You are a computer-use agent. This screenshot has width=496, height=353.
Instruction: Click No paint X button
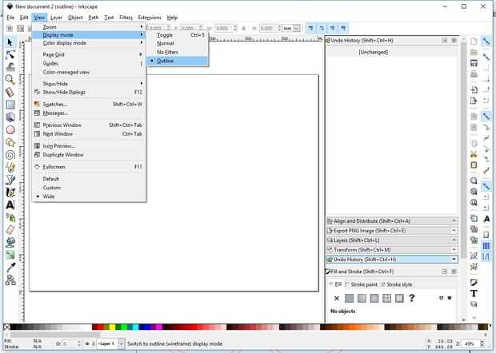tap(337, 298)
